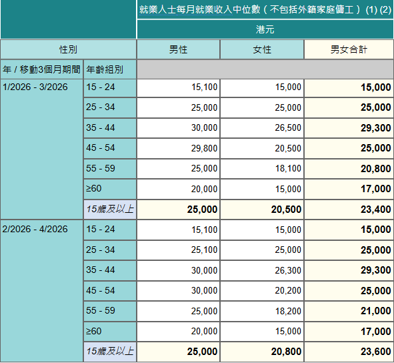Click the 45 - 54 row label under 1/2026 - 3/2026
394x363 pixels.
pos(110,148)
